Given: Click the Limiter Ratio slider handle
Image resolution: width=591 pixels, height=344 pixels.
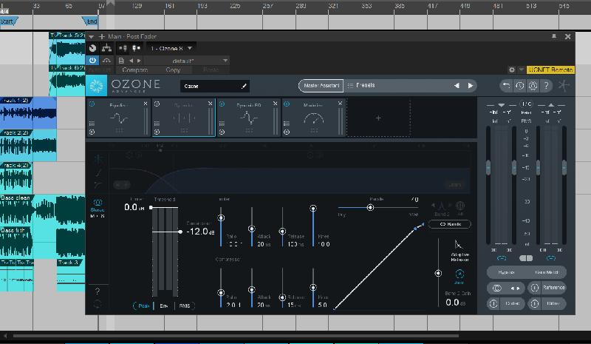Looking at the screenshot, I should pyautogui.click(x=221, y=218).
